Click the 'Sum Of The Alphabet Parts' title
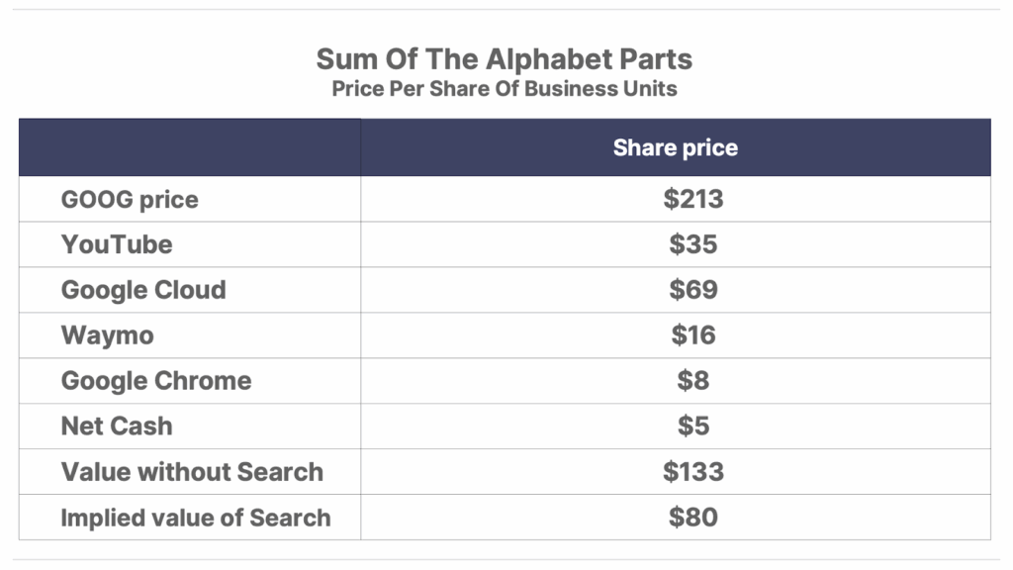The width and height of the screenshot is (1013, 570). pyautogui.click(x=504, y=59)
